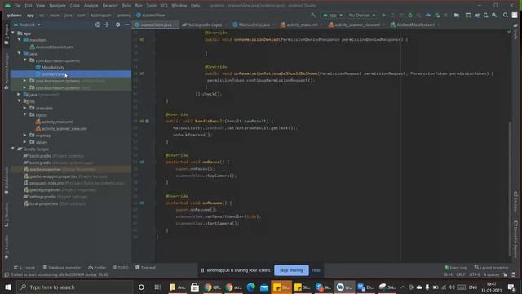
Task: Click the CRLF line separator in status bar
Action: coord(460,274)
